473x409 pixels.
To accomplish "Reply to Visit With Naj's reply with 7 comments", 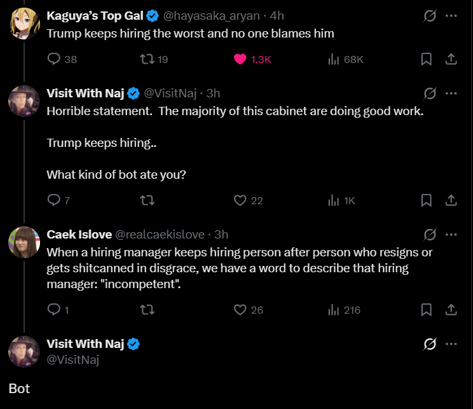I will coord(55,200).
